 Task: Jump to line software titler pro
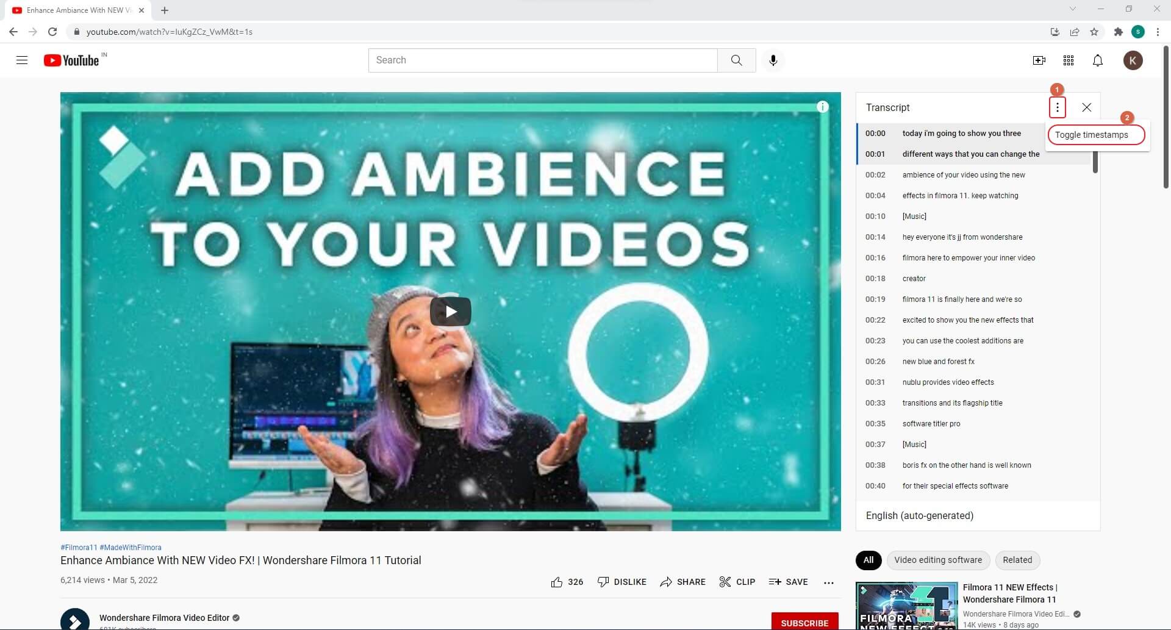tap(973, 424)
